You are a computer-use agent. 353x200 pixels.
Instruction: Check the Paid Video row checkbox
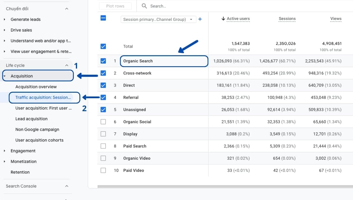pos(103,170)
